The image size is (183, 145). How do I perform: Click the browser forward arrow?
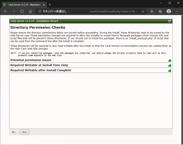click(x=14, y=11)
